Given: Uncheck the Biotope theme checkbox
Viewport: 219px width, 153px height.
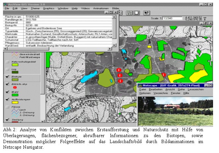Looking at the screenshot, I should point(8,77).
